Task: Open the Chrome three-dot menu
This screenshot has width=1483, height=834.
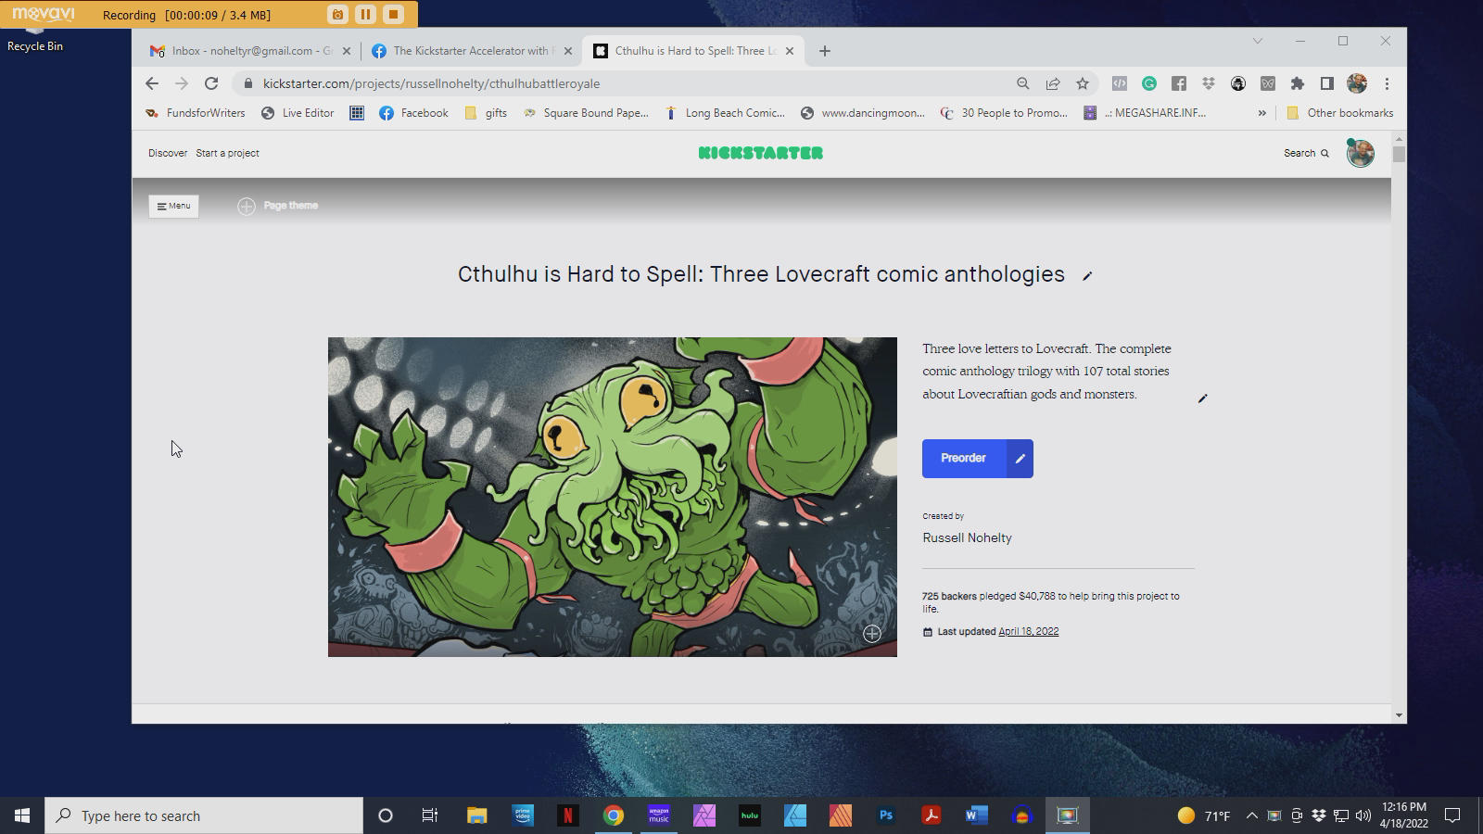Action: tap(1387, 83)
